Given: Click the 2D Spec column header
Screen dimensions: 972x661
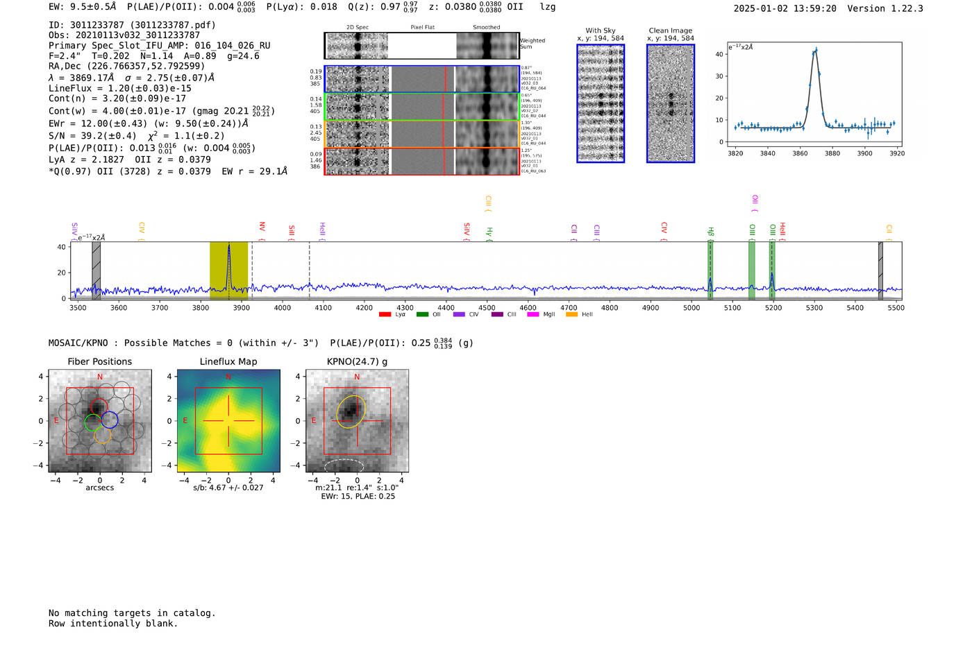Looking at the screenshot, I should [x=358, y=28].
